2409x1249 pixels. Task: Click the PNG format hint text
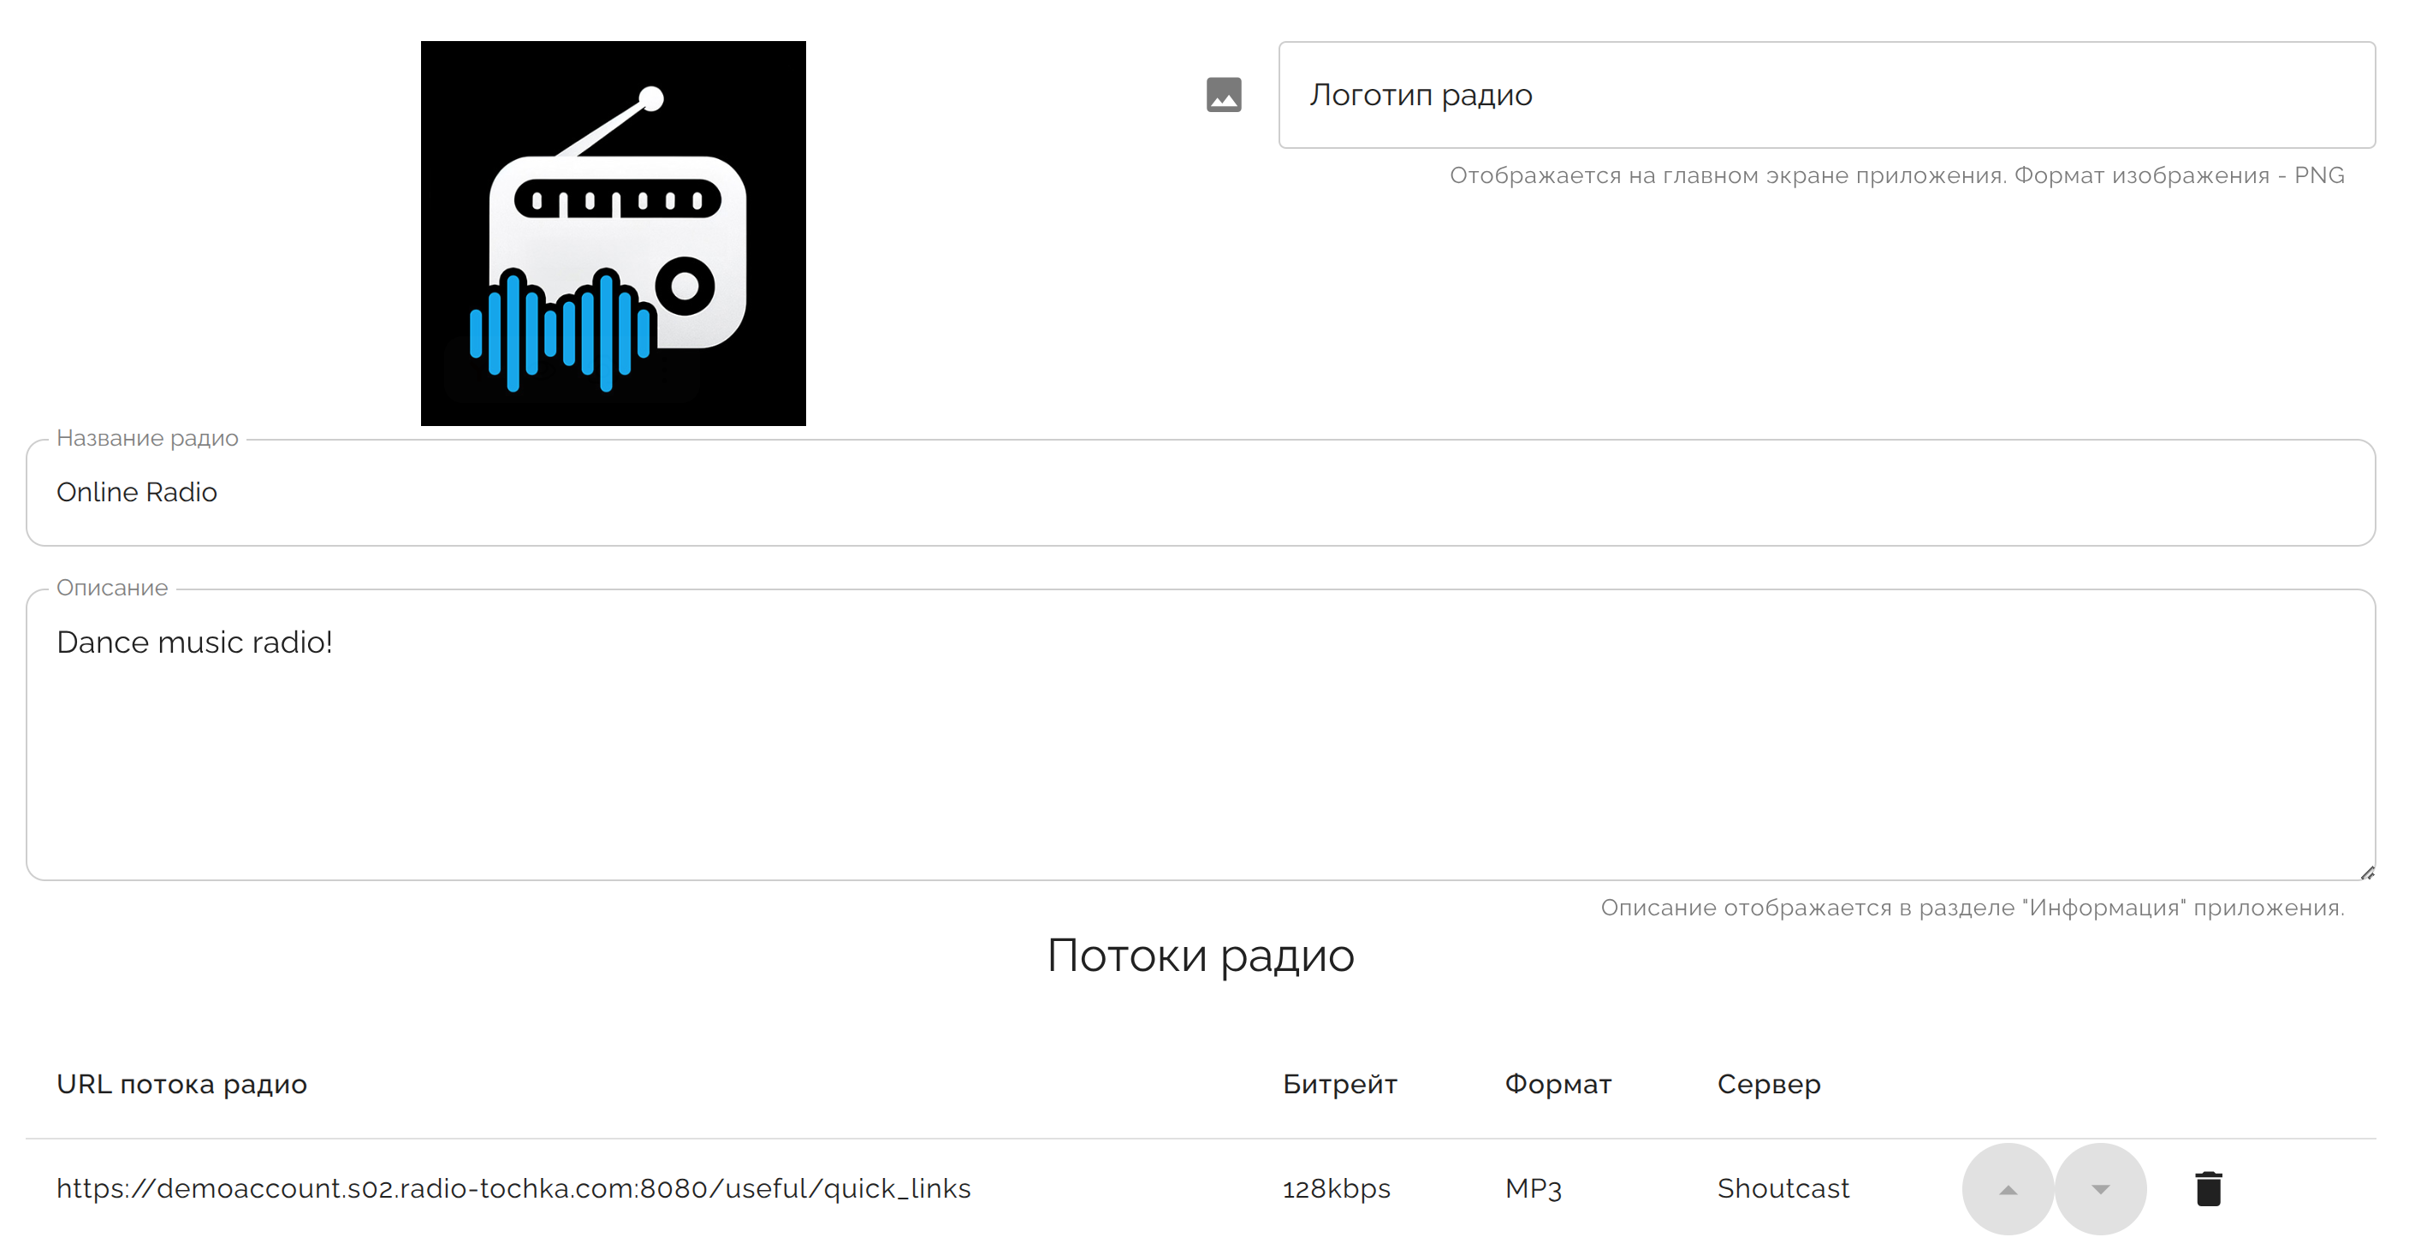click(1896, 175)
